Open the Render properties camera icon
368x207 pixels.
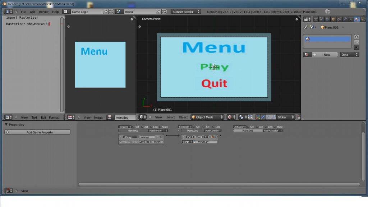(x=316, y=19)
